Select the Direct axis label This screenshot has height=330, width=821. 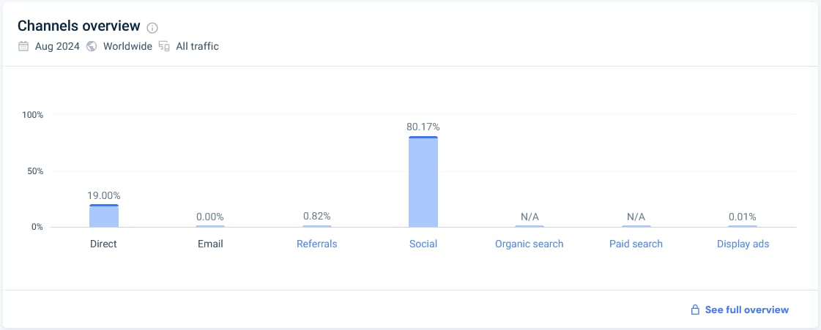104,244
